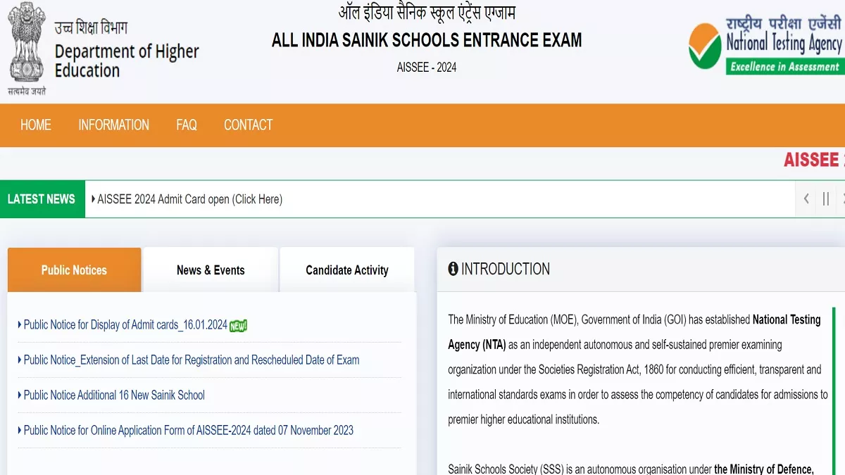The width and height of the screenshot is (845, 475).
Task: Open the AISSEE 2024 Admit Card news link
Action: coord(189,199)
